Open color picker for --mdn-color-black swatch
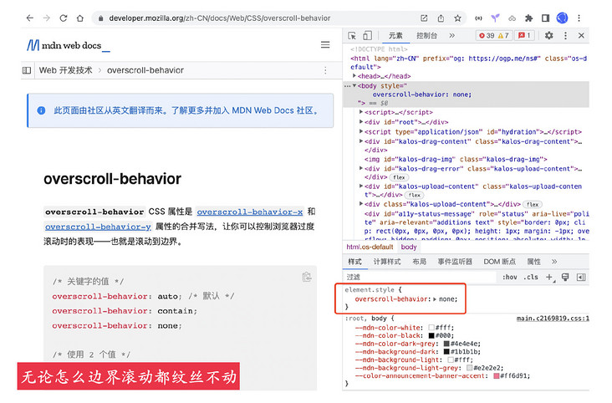612x403 pixels. [x=431, y=335]
